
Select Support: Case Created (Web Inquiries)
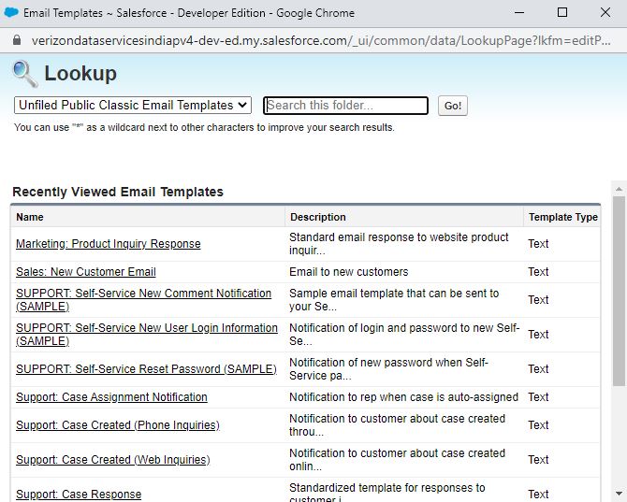(112, 459)
